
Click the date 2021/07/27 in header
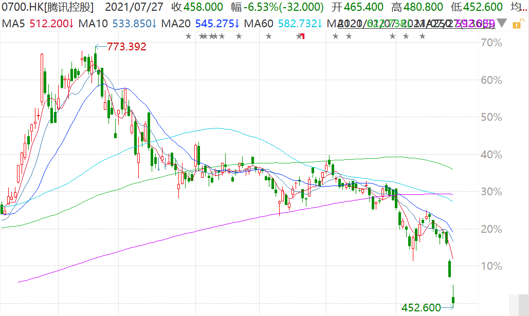coord(134,7)
